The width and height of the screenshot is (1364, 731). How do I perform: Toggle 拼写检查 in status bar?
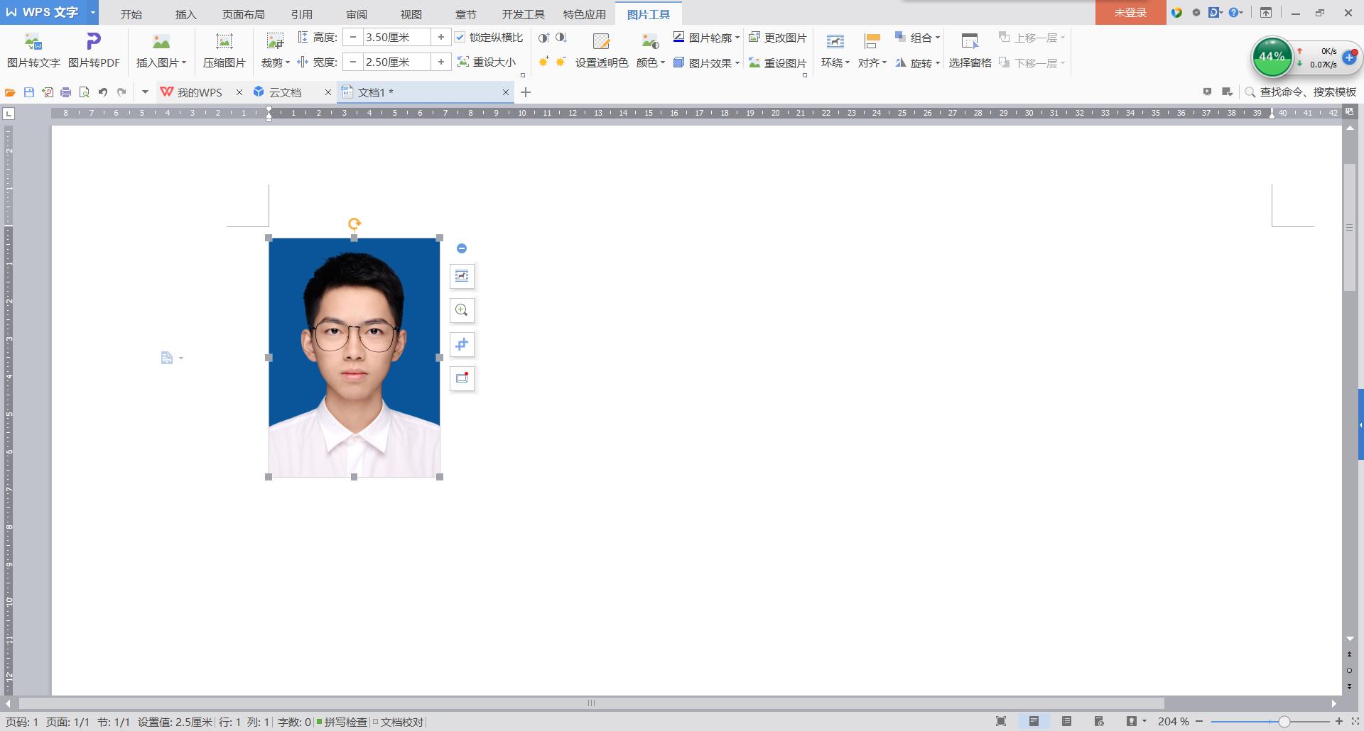(342, 722)
